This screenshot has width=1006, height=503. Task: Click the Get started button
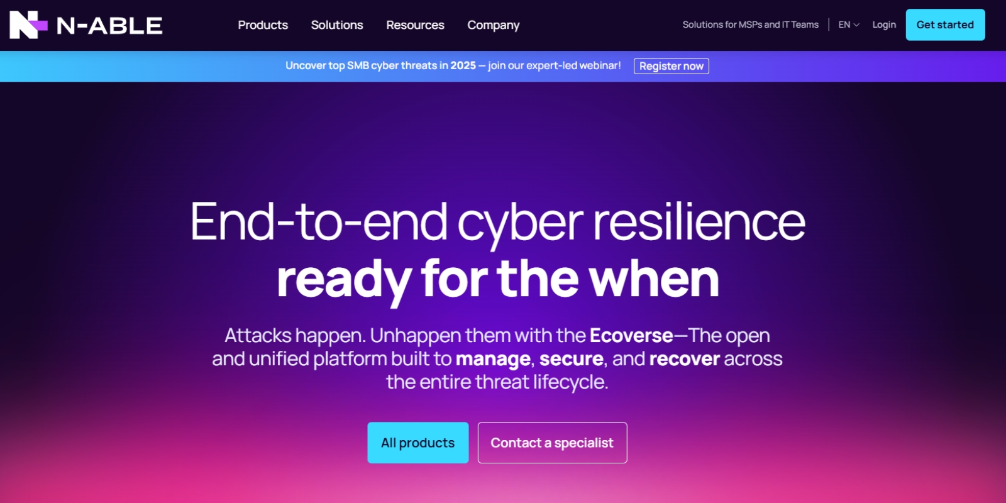[945, 25]
